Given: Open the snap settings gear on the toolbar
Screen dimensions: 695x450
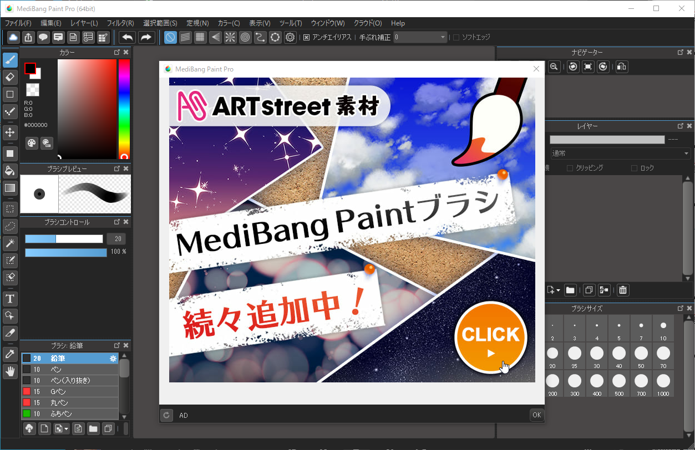Looking at the screenshot, I should [290, 37].
